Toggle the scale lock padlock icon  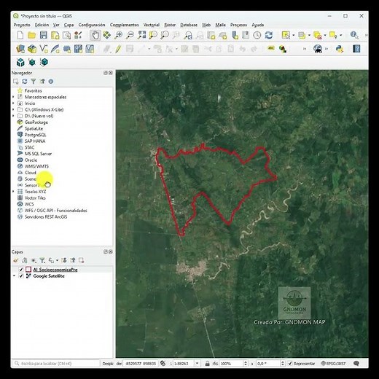click(207, 364)
